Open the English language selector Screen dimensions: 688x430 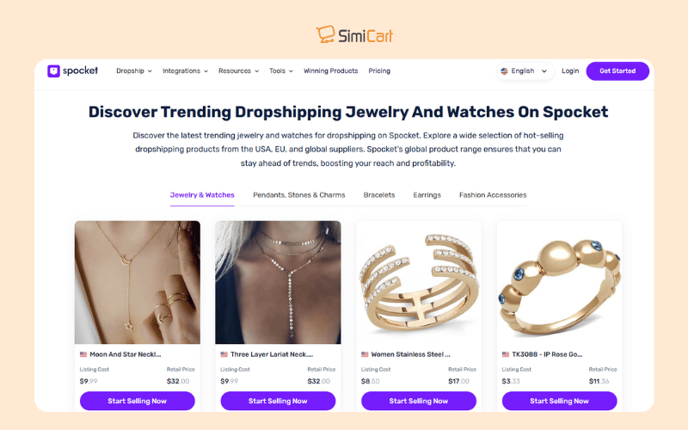click(x=525, y=71)
